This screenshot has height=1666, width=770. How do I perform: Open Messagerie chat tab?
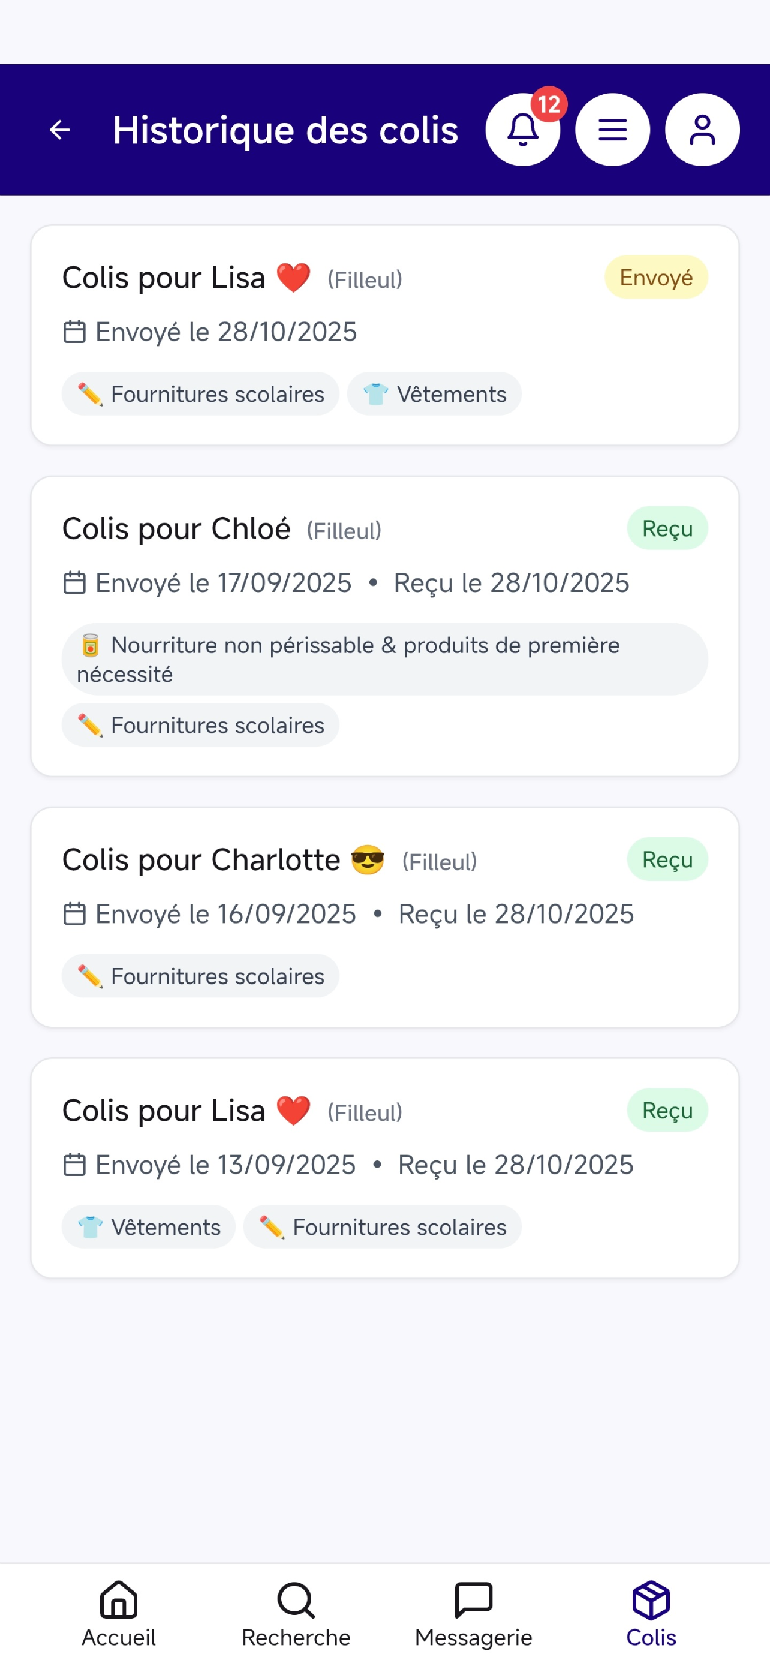[474, 1614]
